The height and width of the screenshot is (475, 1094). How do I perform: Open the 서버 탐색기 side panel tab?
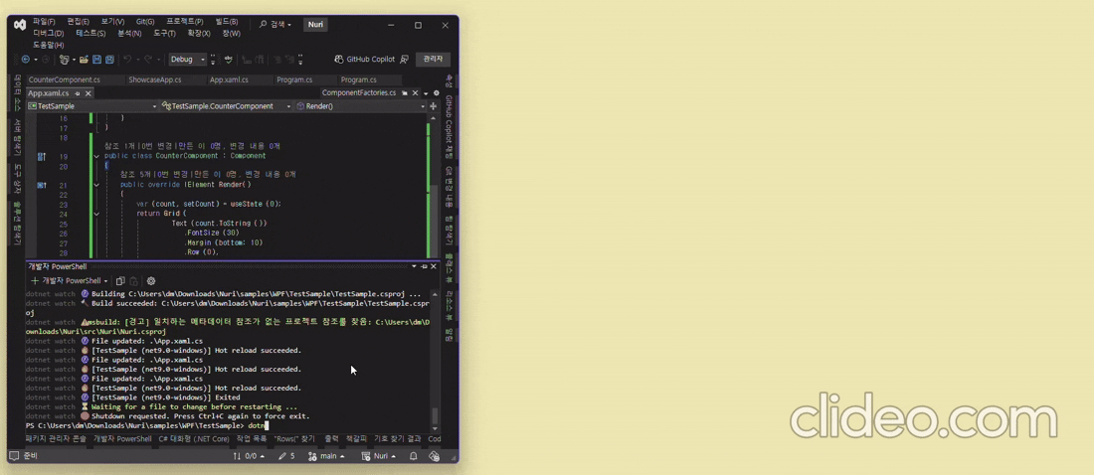tap(18, 137)
